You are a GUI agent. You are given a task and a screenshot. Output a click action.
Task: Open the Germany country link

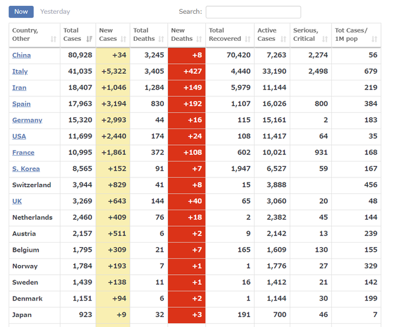(x=27, y=121)
